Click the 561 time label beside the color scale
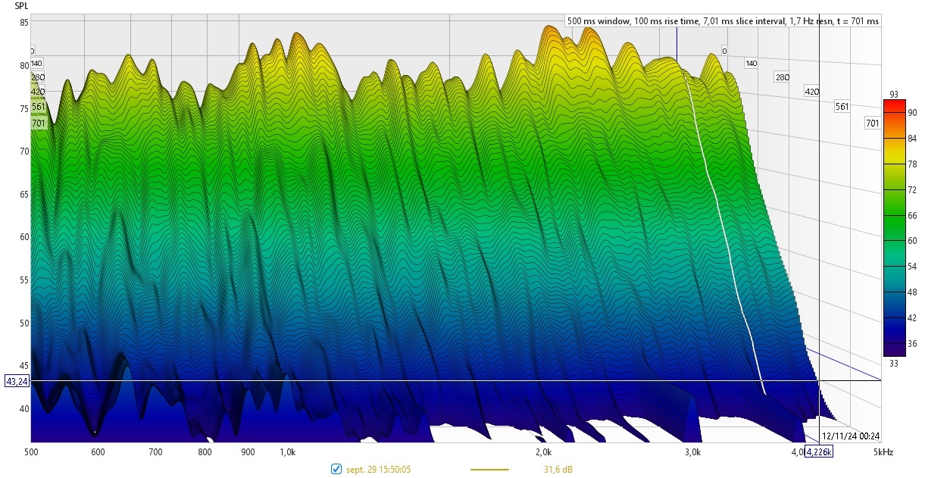925x478 pixels. point(842,107)
